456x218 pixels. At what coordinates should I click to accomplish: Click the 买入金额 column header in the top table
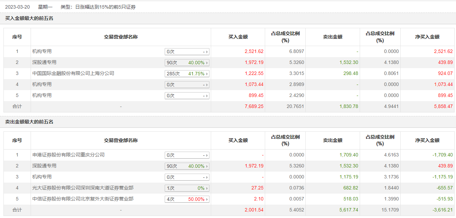click(238, 37)
